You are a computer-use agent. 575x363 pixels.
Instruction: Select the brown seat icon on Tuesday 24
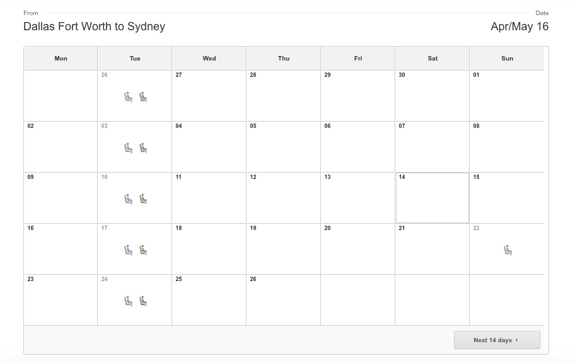(x=143, y=301)
